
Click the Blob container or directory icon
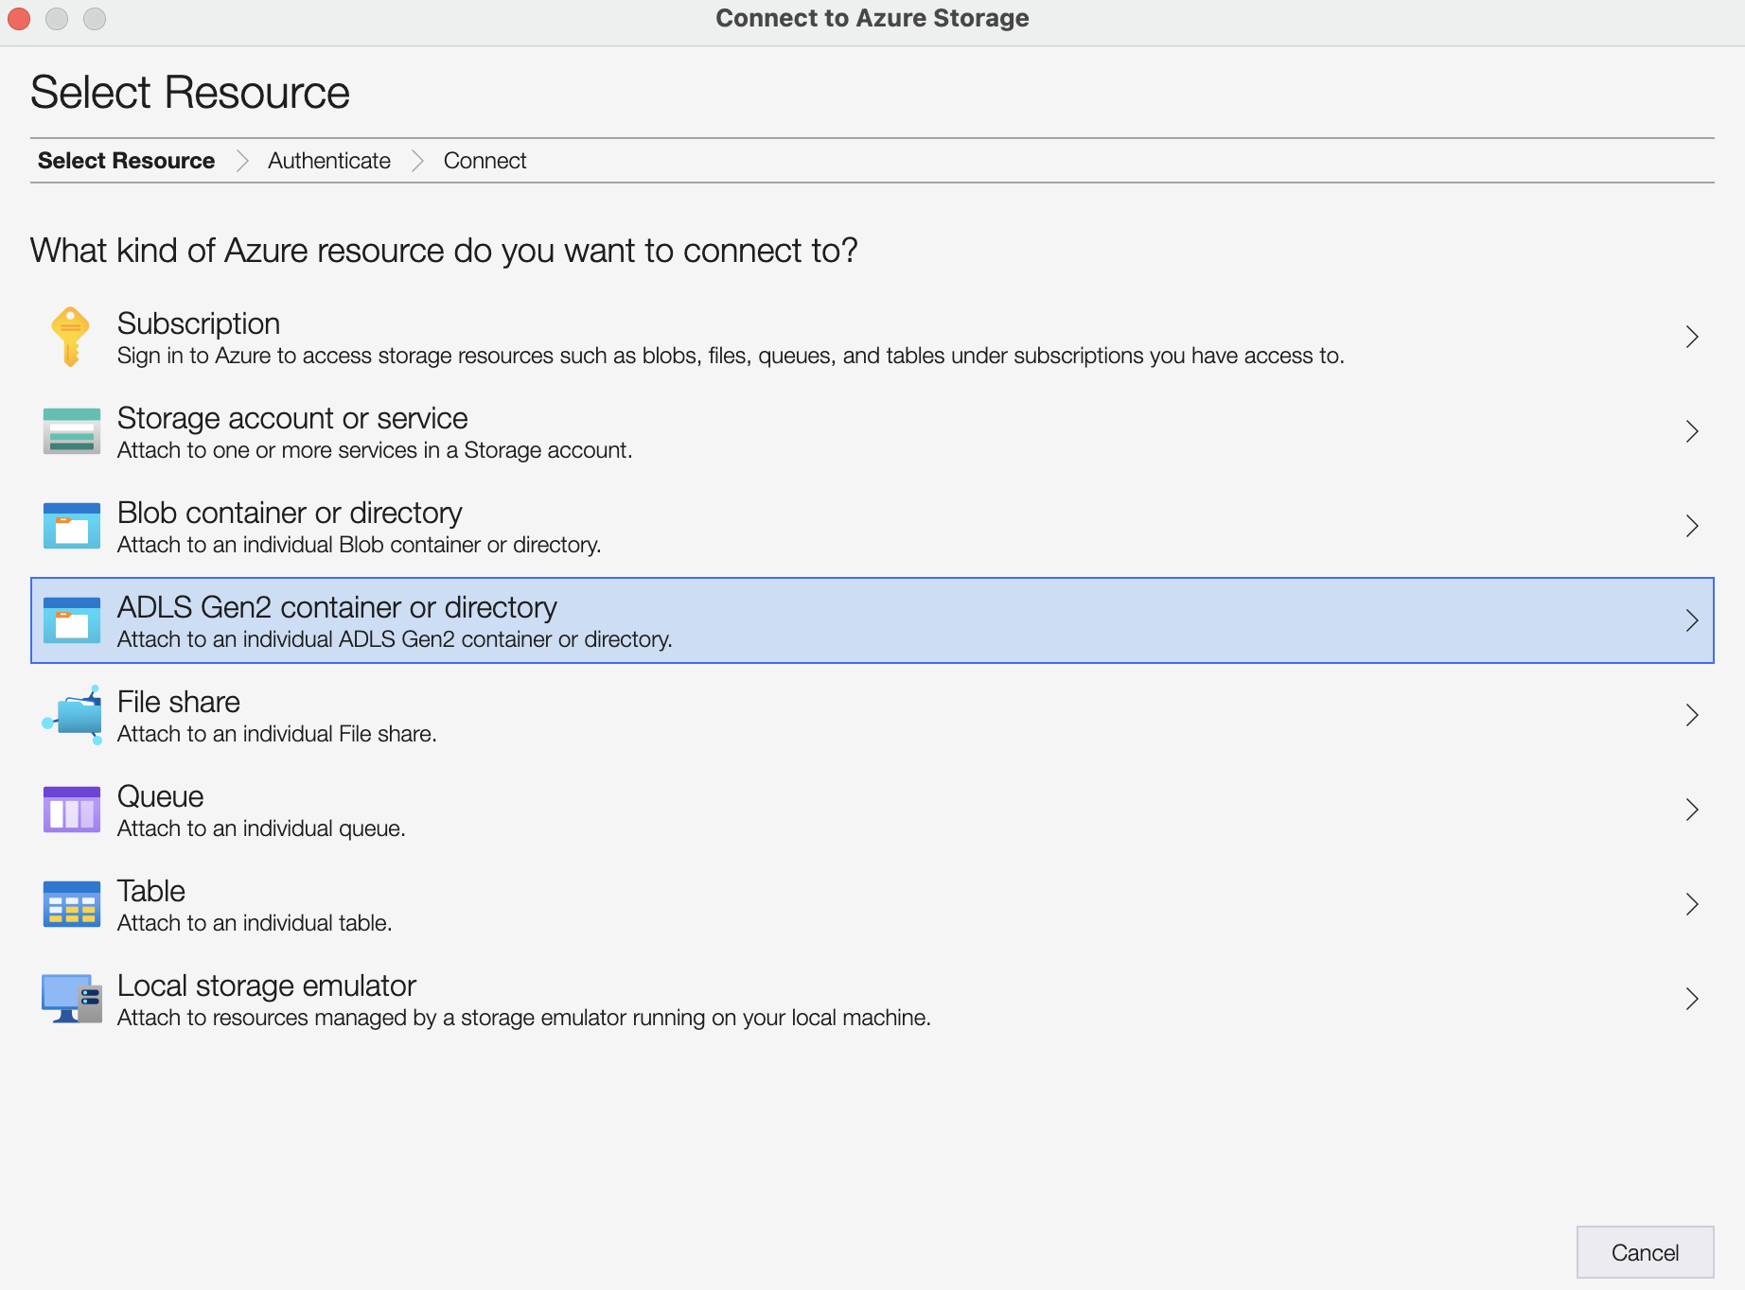point(71,525)
